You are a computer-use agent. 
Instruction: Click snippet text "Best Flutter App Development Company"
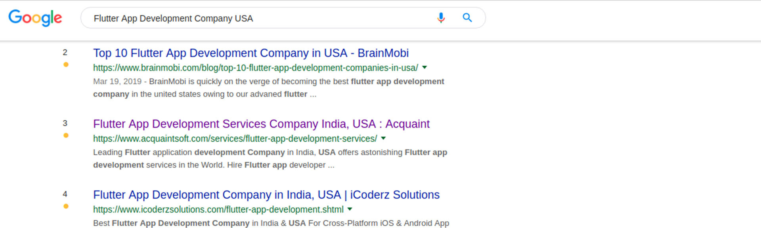(x=171, y=223)
